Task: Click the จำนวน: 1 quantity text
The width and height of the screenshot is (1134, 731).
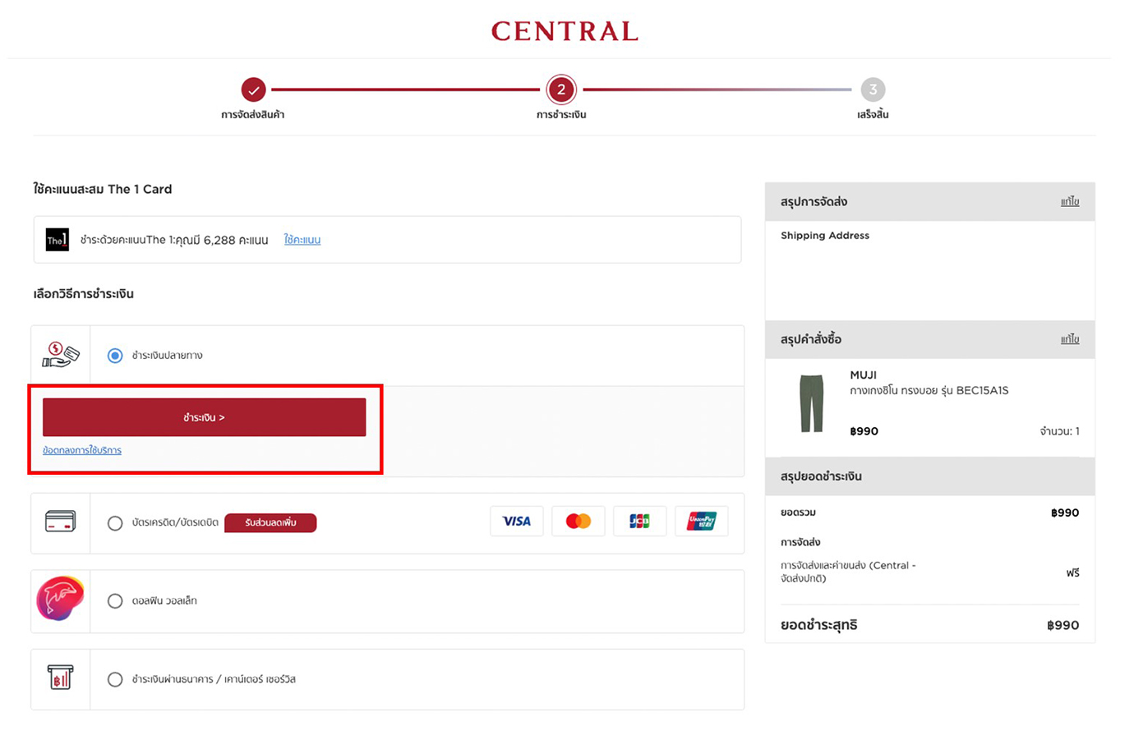Action: (1060, 431)
